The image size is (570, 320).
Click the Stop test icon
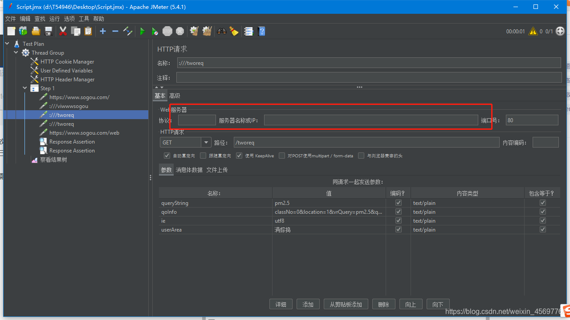click(x=167, y=31)
